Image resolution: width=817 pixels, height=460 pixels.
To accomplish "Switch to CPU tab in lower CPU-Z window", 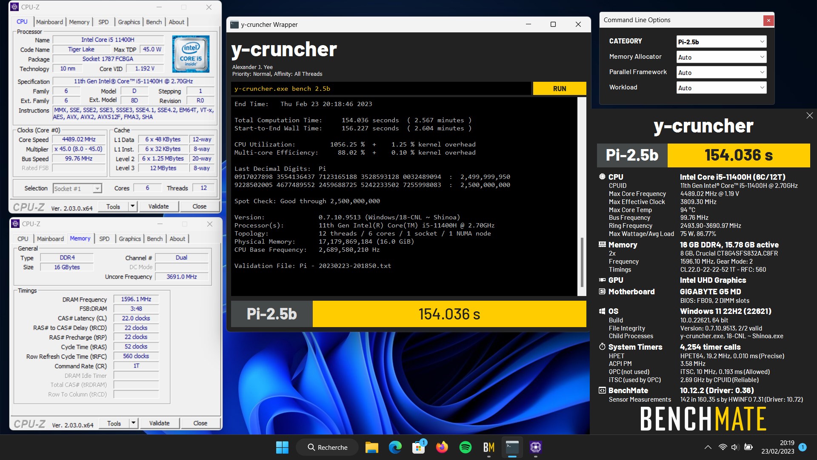I will (x=23, y=239).
